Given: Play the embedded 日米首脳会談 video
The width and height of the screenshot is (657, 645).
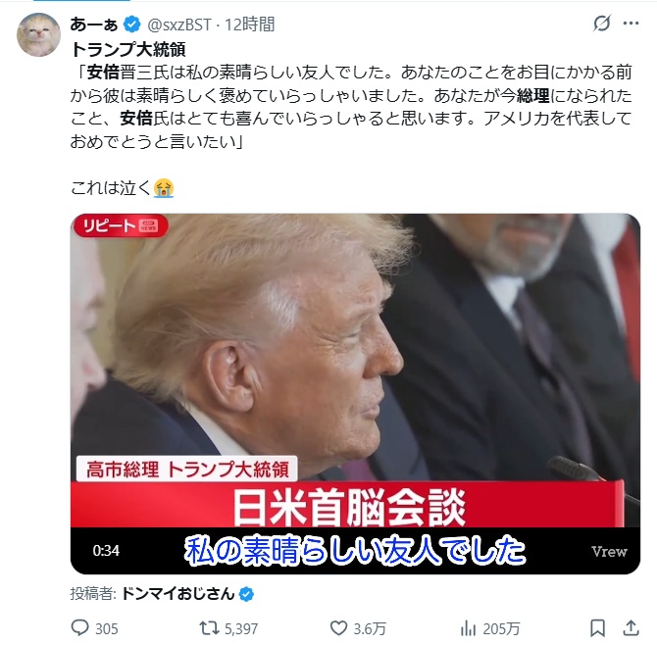Looking at the screenshot, I should (355, 394).
